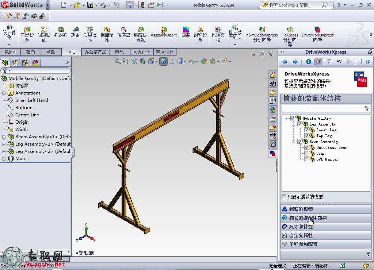Enable 只显示捕获的模型 checkbox
Viewport: 374px width, 270px height.
pos(284,197)
